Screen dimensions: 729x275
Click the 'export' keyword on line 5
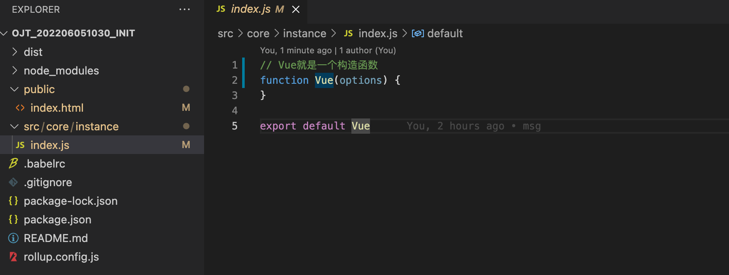278,126
